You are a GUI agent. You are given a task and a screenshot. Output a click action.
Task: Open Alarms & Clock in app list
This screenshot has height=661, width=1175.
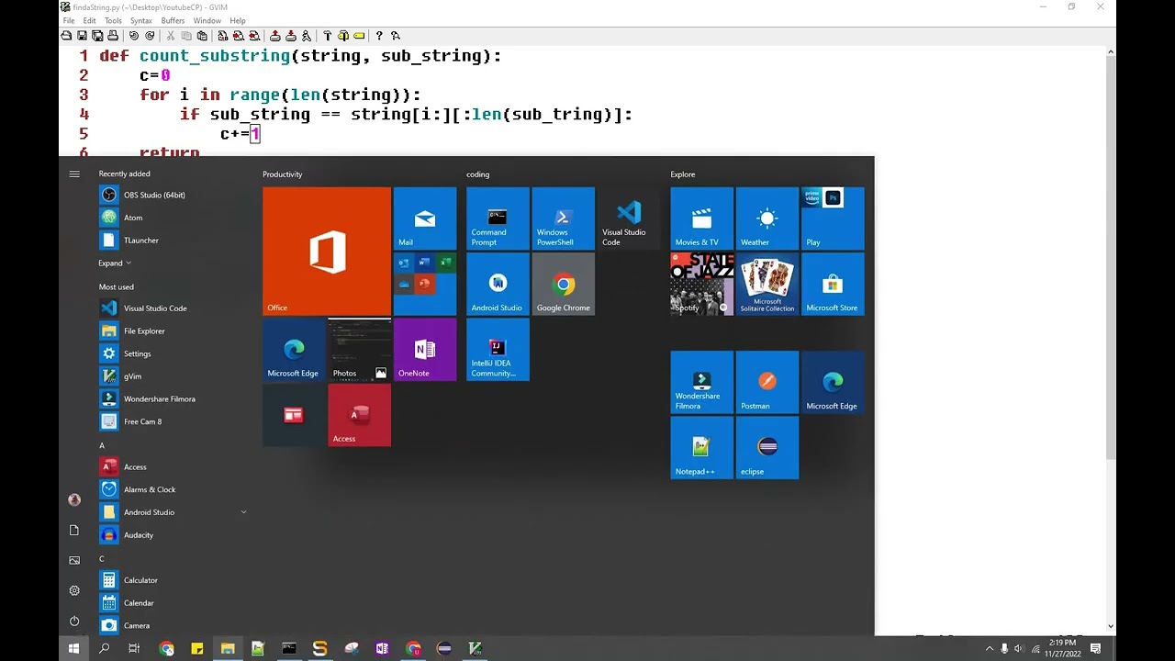(x=173, y=489)
